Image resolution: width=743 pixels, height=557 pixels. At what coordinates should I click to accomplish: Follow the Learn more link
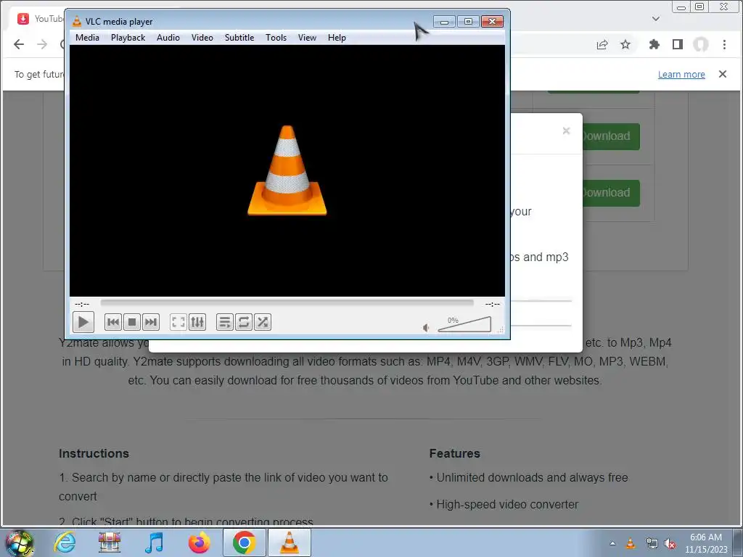681,75
